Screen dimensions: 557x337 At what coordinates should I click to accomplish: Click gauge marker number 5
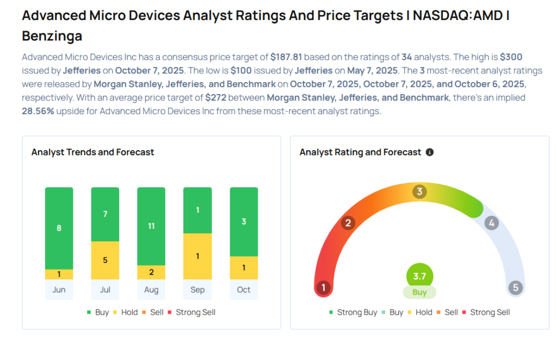(515, 288)
